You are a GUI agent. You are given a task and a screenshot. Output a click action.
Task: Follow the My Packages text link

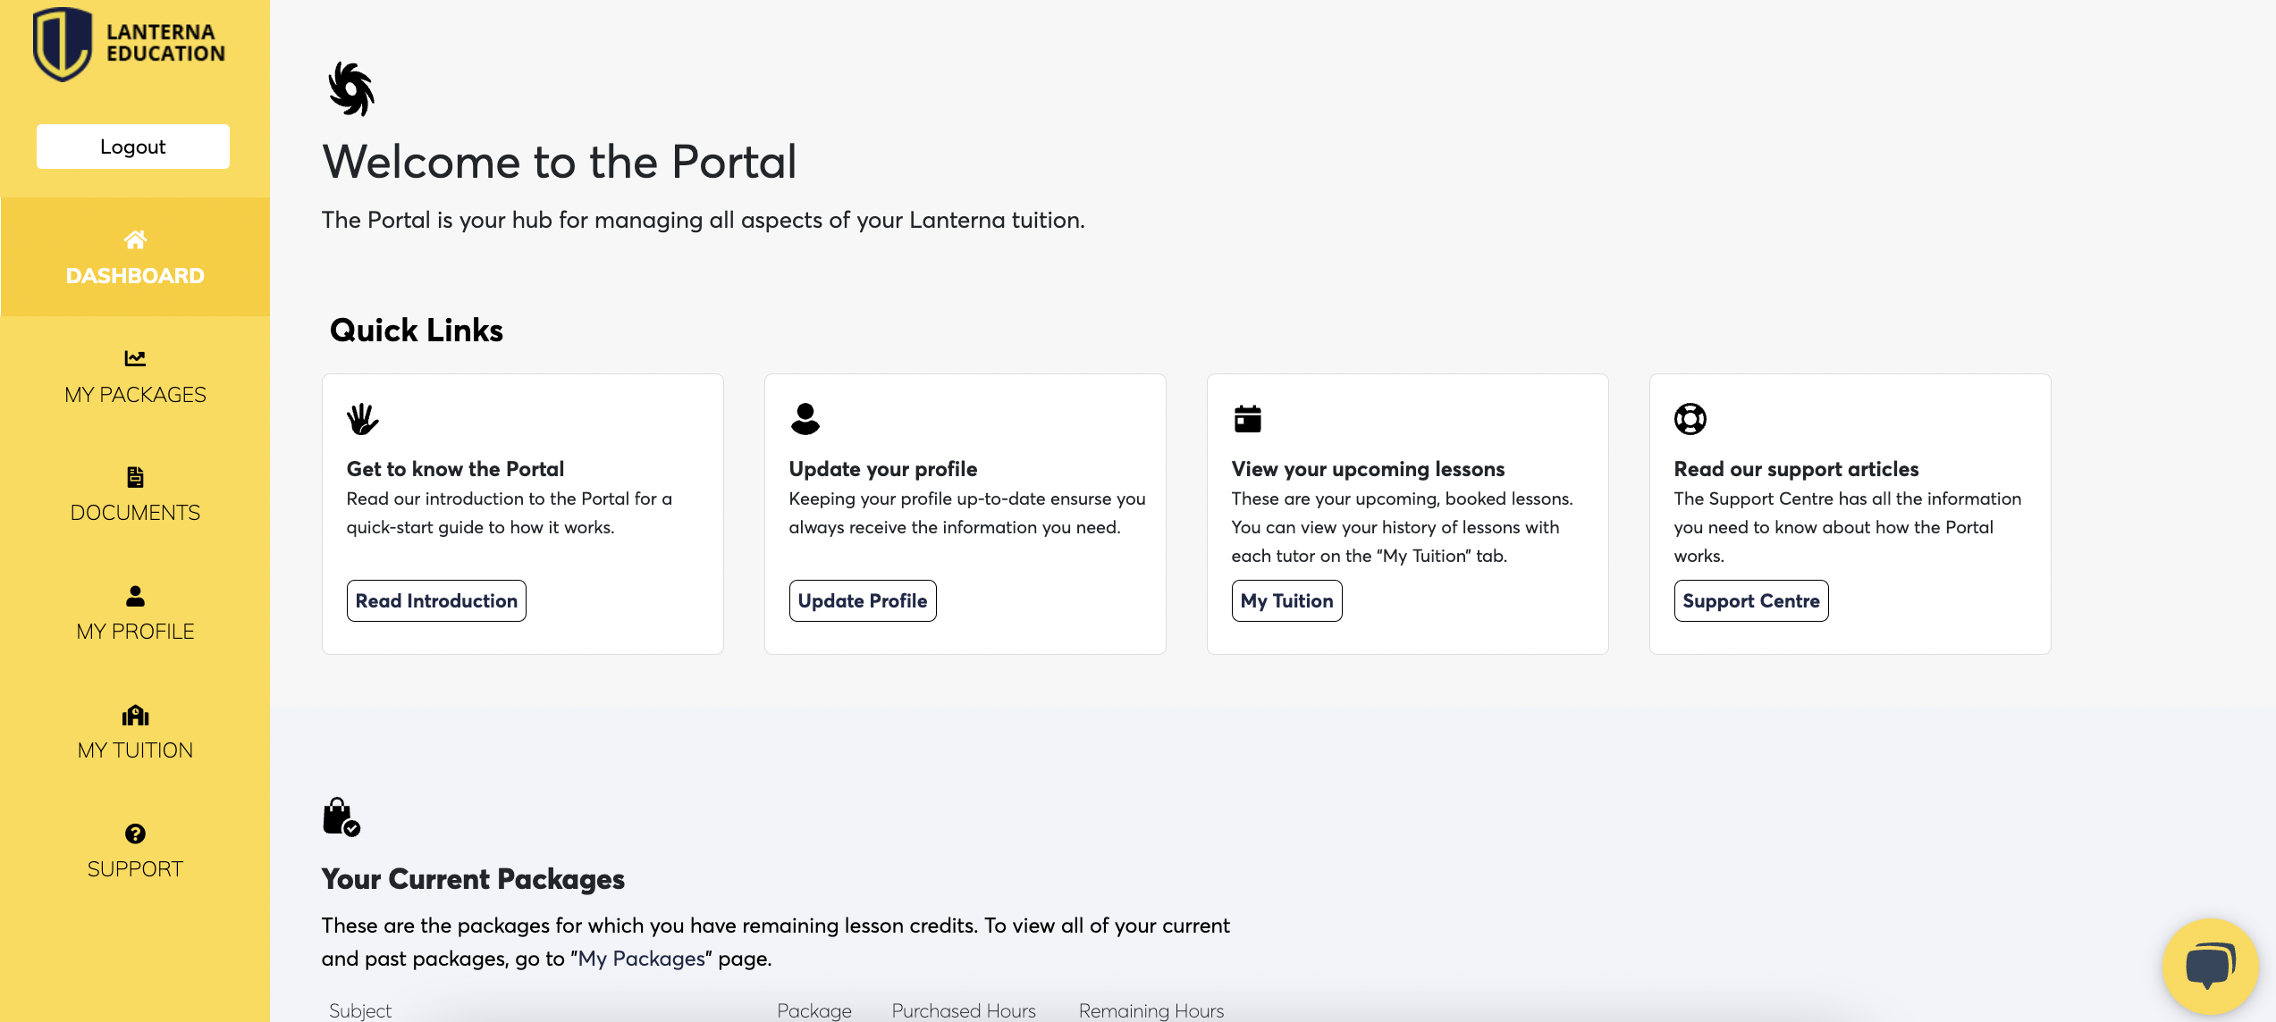641,959
